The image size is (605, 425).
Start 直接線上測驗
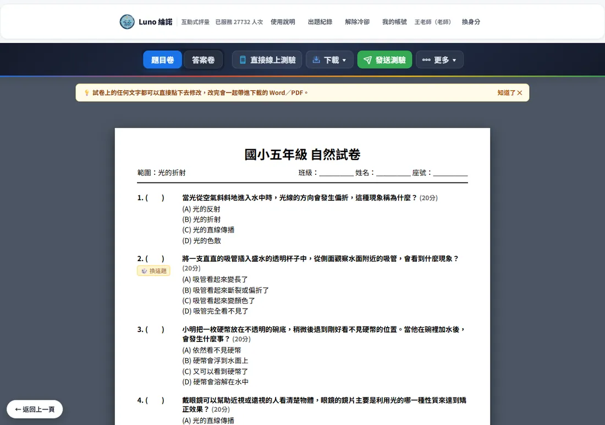click(x=268, y=60)
